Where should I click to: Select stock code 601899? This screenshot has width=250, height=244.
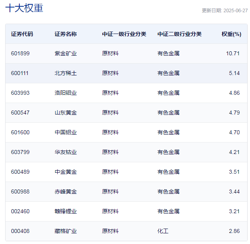(x=20, y=53)
